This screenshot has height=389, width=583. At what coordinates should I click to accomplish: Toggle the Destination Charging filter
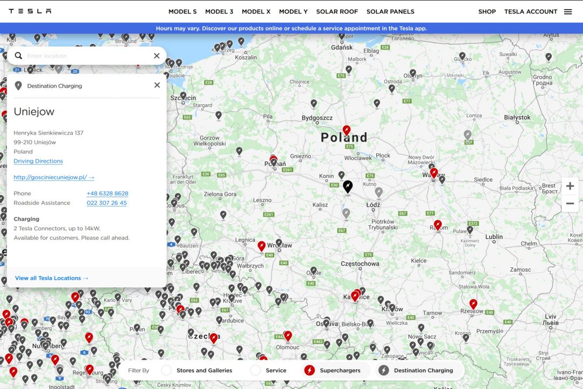pos(416,371)
